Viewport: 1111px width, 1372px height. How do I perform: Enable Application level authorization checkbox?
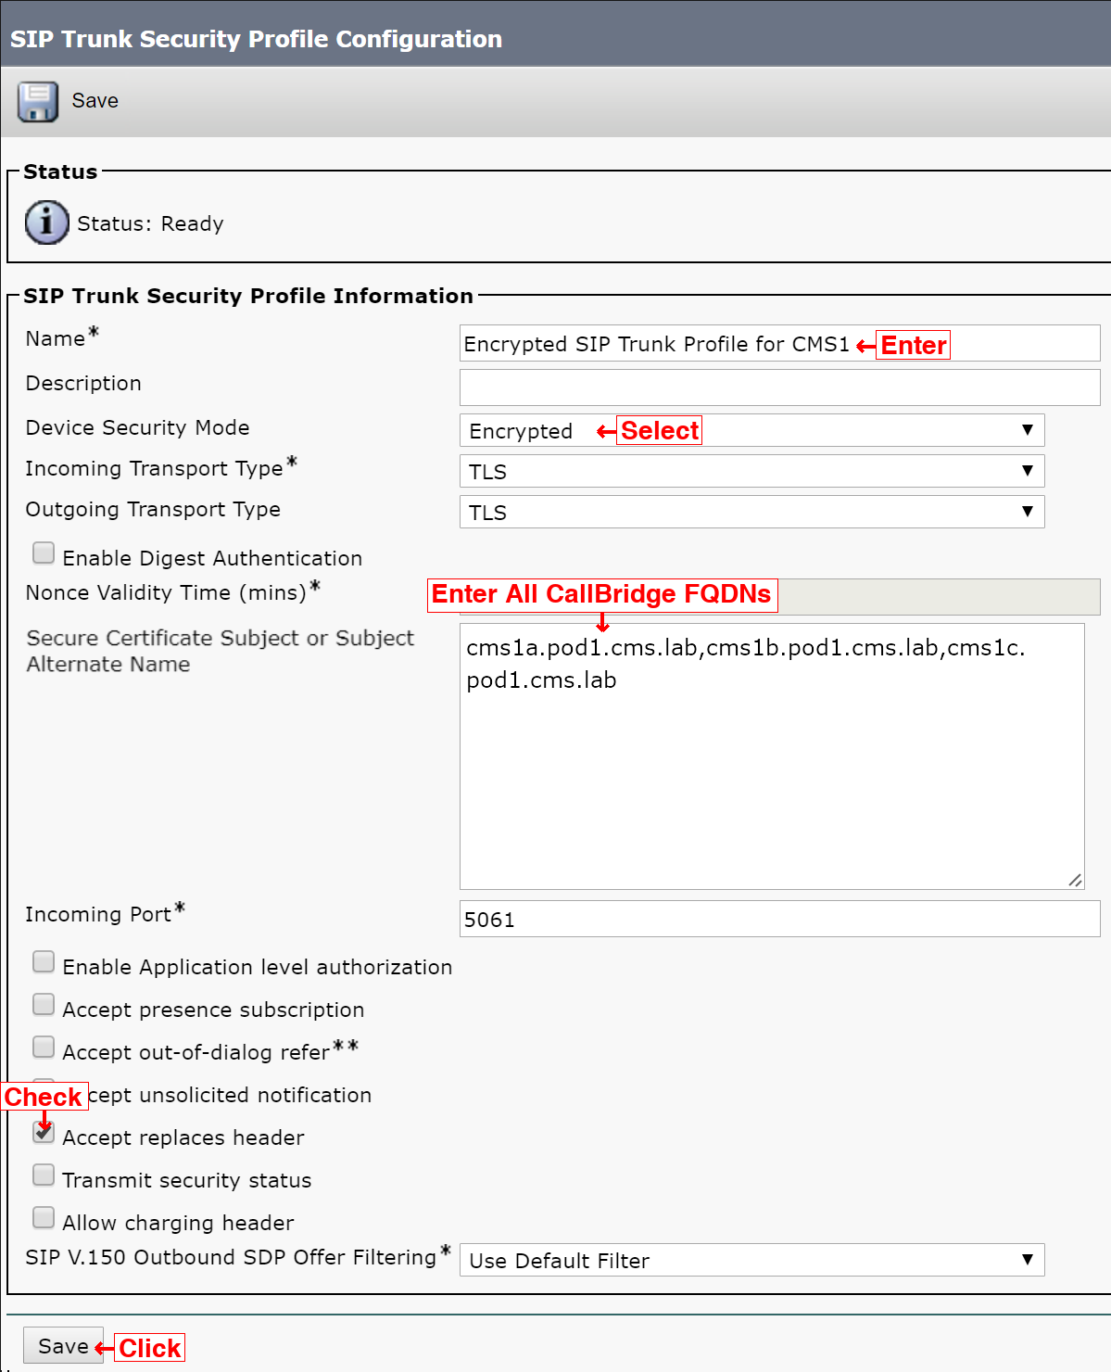point(44,962)
